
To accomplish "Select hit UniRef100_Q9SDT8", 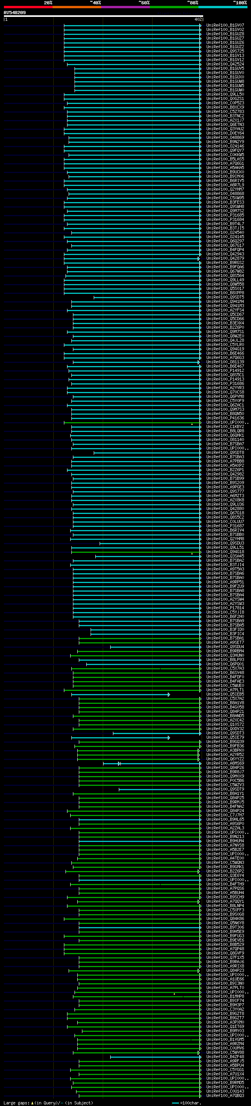I will click(x=225, y=452).
